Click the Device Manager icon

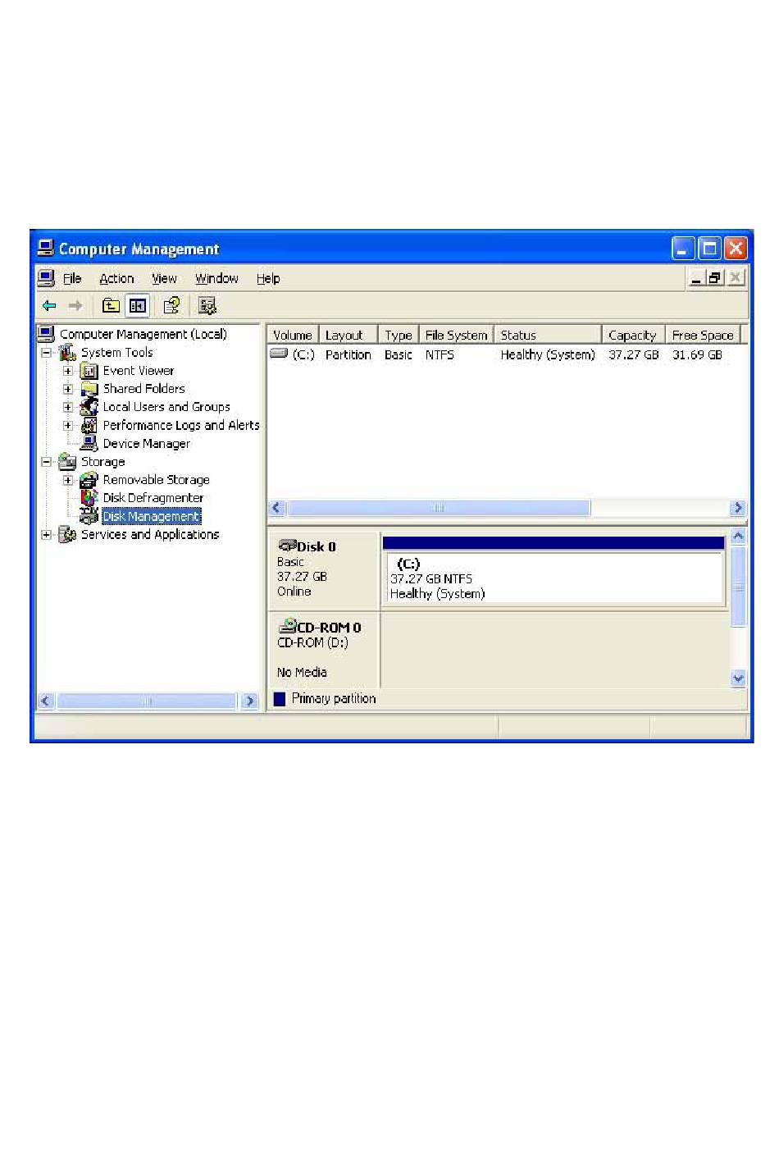tap(89, 443)
